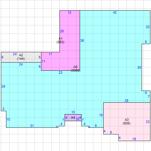The width and height of the screenshot is (151, 151).
Task: Click the 15 dimension label
Action: point(101,115)
